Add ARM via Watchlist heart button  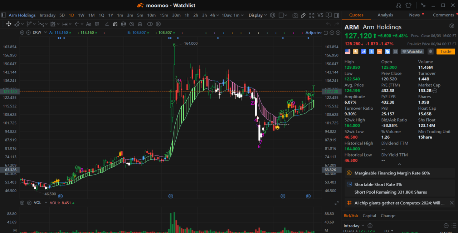412,51
